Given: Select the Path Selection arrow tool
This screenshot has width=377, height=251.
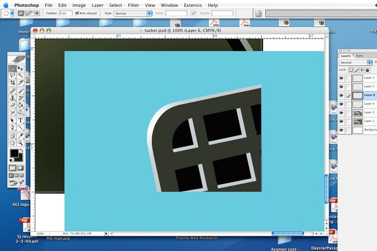Looking at the screenshot, I should pos(12,120).
